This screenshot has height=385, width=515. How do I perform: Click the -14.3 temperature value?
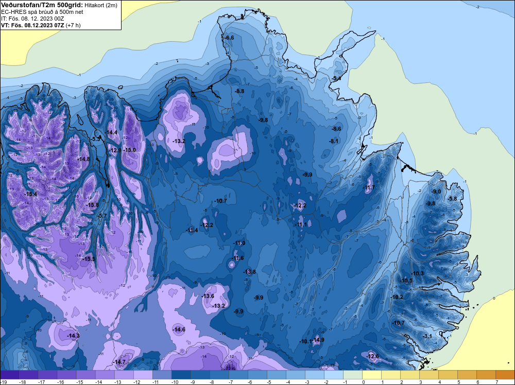[x=73, y=336]
